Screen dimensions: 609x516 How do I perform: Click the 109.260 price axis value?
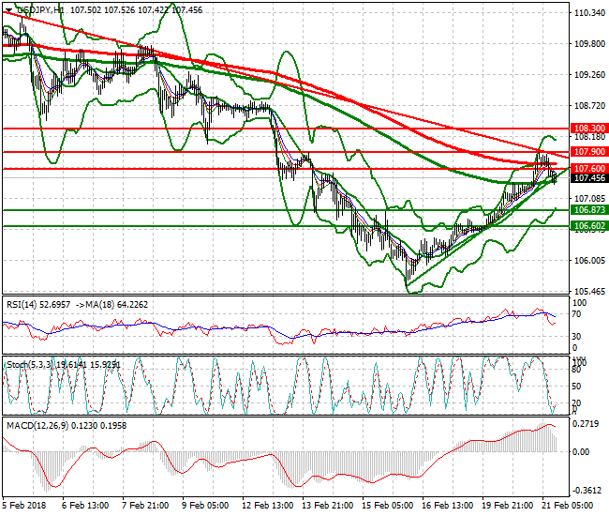pos(589,75)
